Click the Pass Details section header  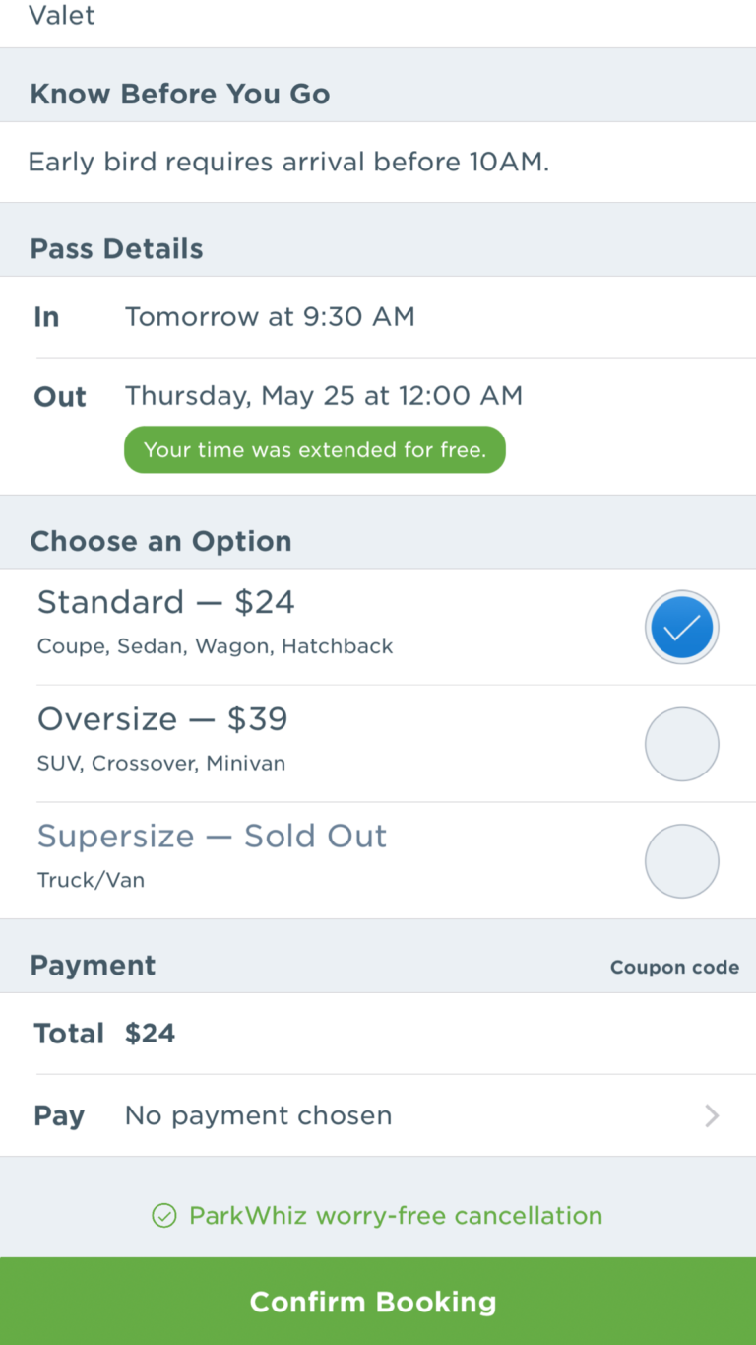116,248
